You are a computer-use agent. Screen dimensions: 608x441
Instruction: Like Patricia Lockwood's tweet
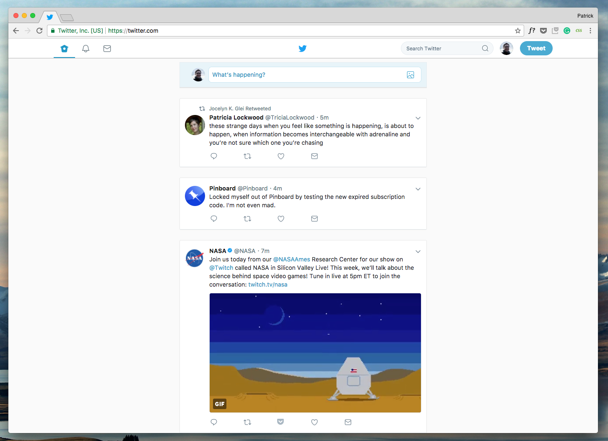[x=281, y=156]
